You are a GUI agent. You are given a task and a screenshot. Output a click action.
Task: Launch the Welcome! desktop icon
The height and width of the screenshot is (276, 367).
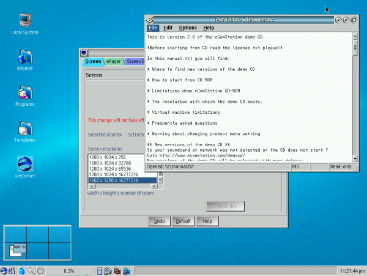(x=25, y=168)
